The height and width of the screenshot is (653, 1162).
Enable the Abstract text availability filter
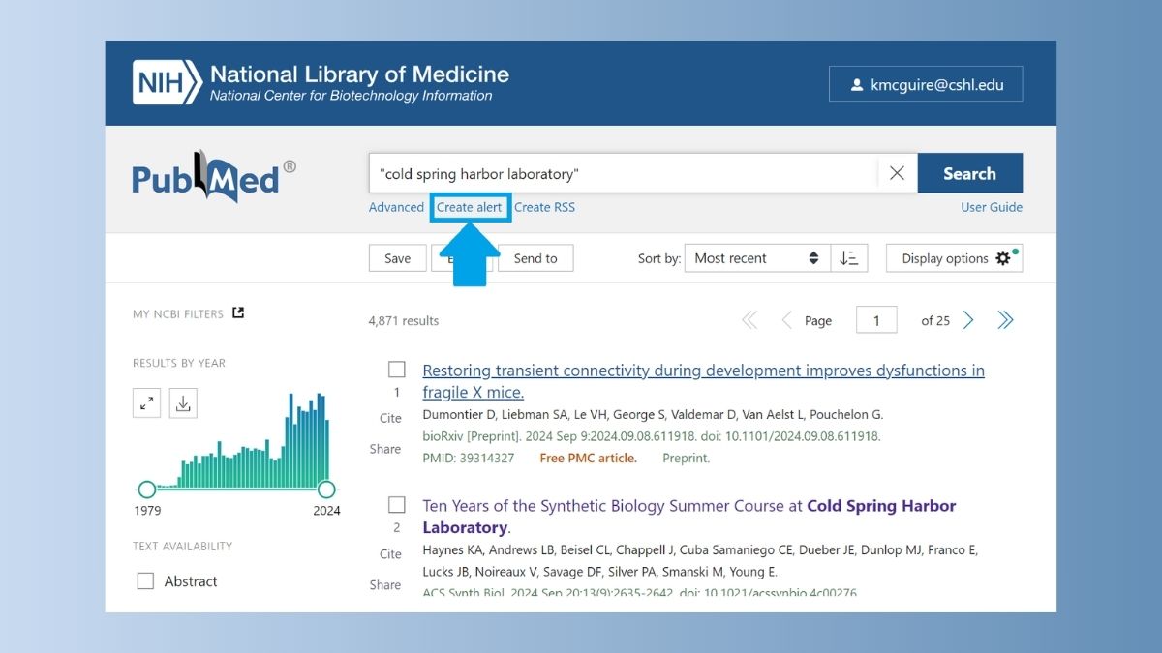pos(145,581)
